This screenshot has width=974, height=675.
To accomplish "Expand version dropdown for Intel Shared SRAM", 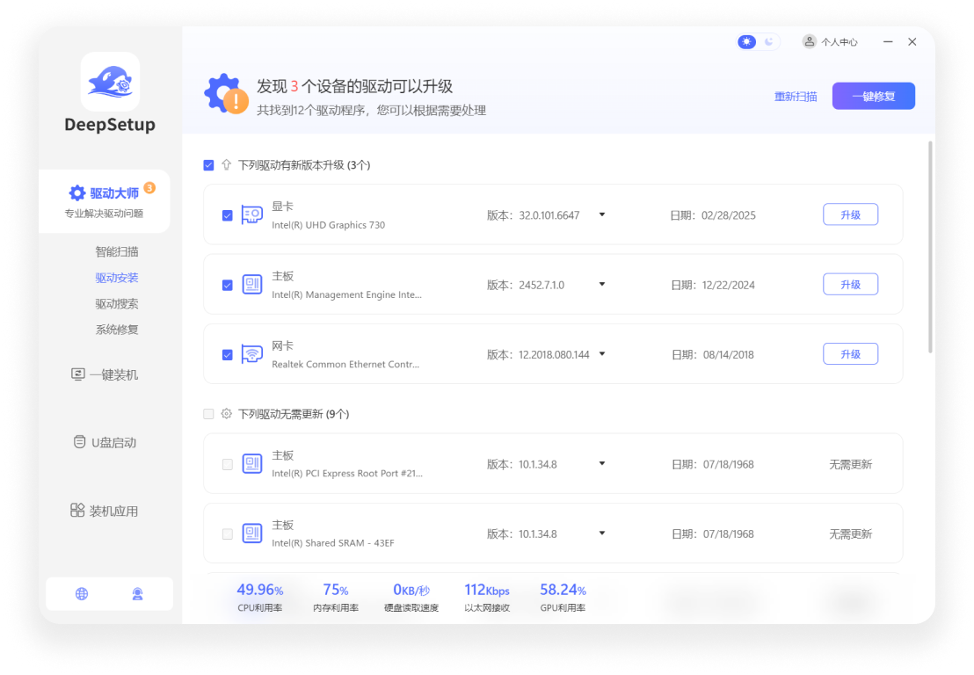I will pyautogui.click(x=601, y=533).
